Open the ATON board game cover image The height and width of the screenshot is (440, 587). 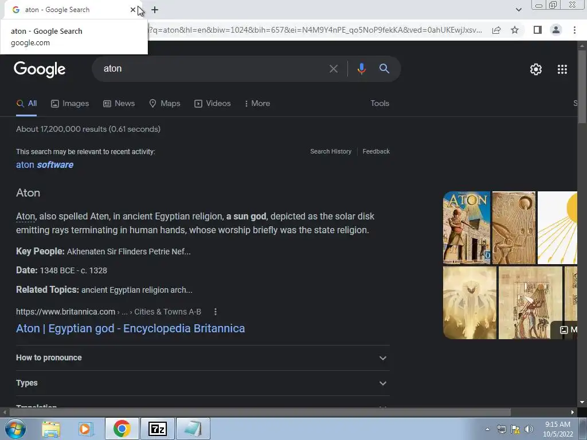click(467, 228)
